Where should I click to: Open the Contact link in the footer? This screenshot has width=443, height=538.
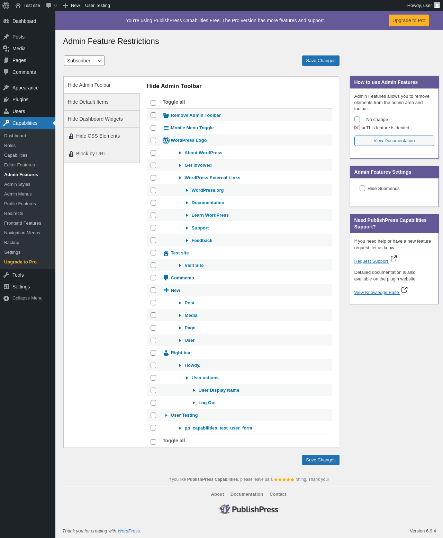tap(278, 494)
